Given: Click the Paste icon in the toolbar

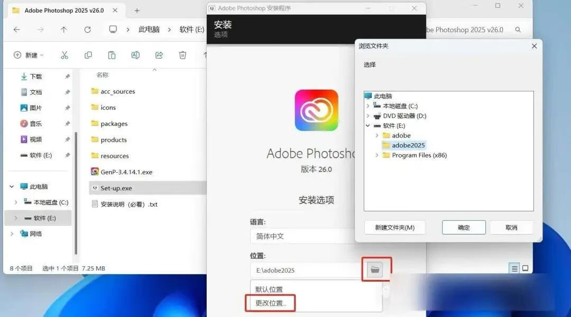Looking at the screenshot, I should click(x=112, y=55).
